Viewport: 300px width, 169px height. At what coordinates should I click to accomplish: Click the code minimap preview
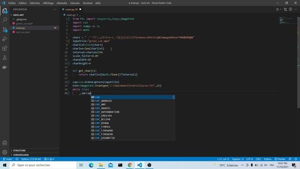(x=286, y=20)
